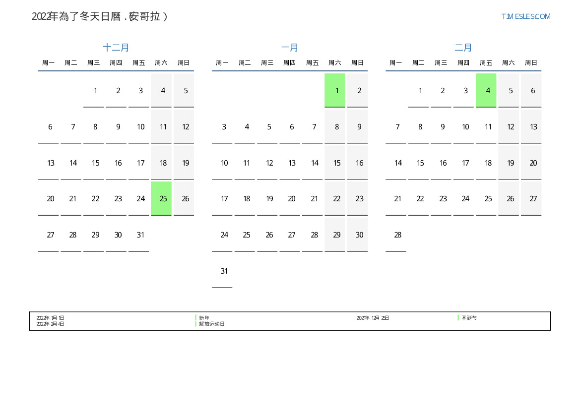Select January 31 date
Screen dimensions: 580x410
(222, 271)
